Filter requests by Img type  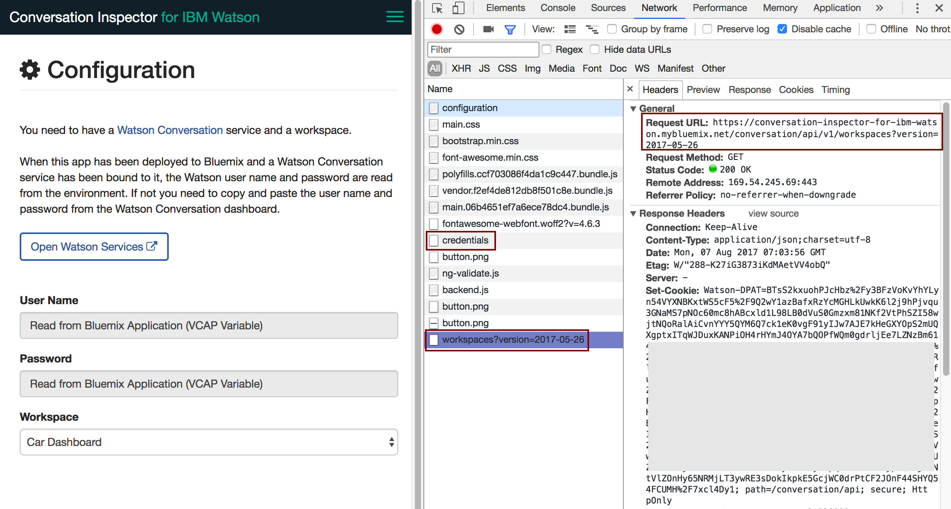tap(533, 69)
